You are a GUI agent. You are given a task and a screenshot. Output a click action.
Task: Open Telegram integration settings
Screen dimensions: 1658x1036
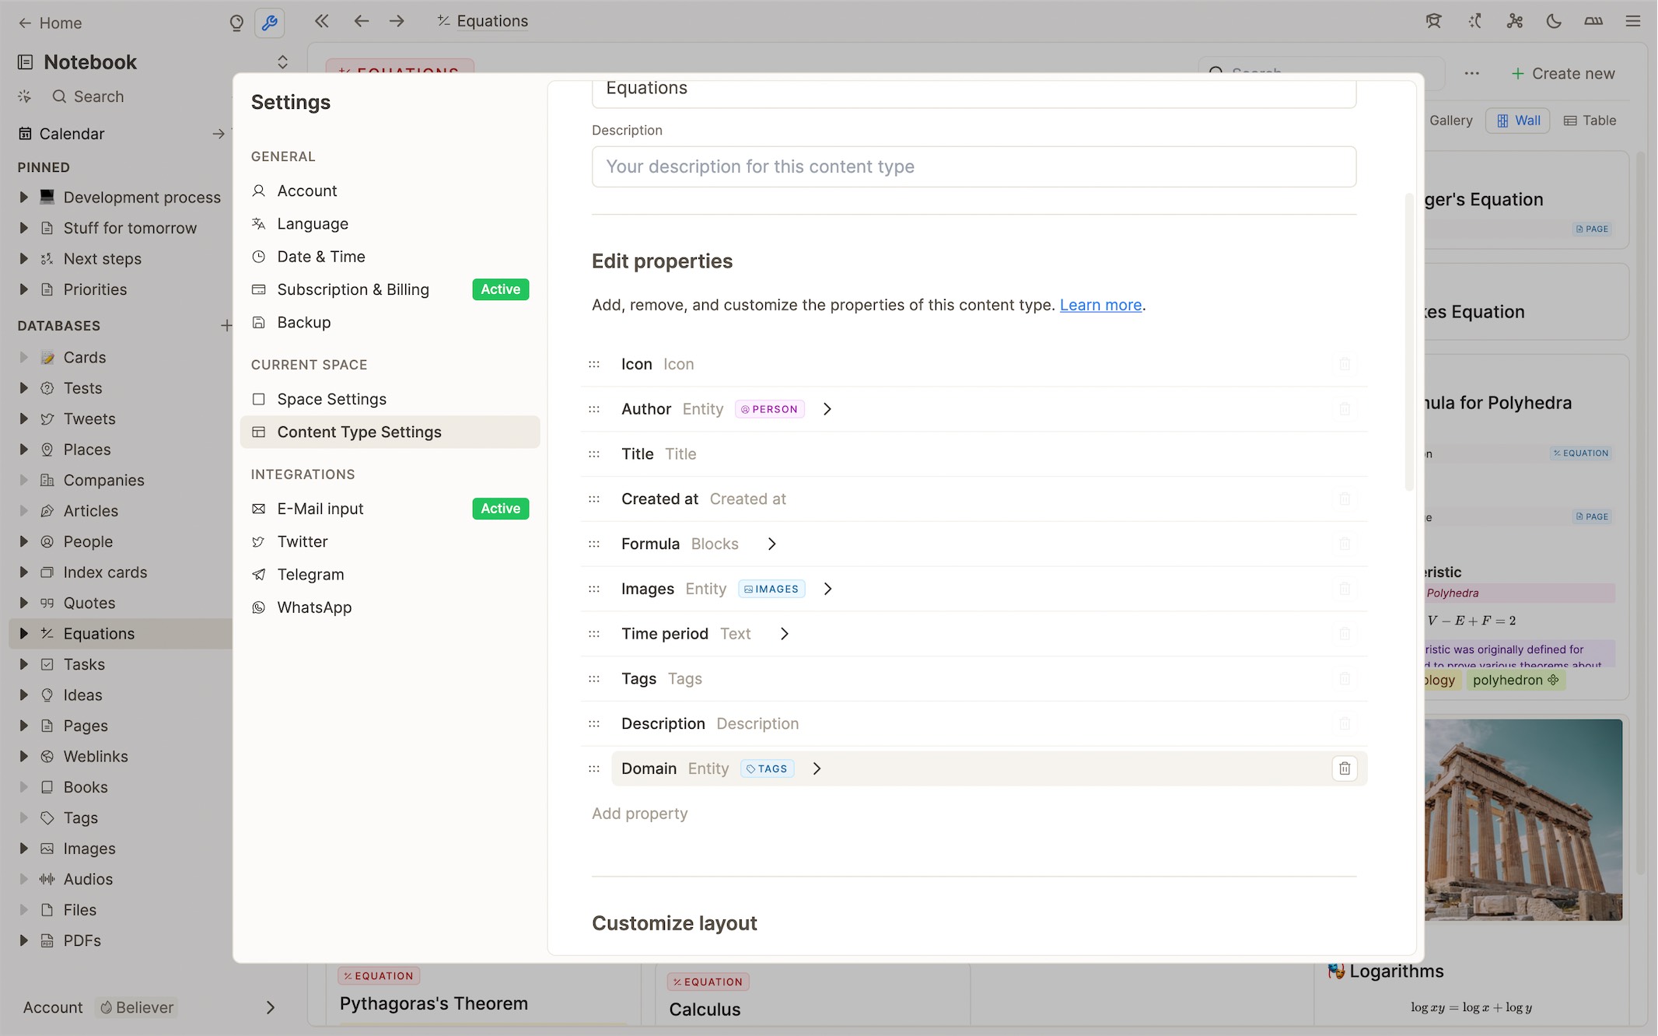pos(390,574)
